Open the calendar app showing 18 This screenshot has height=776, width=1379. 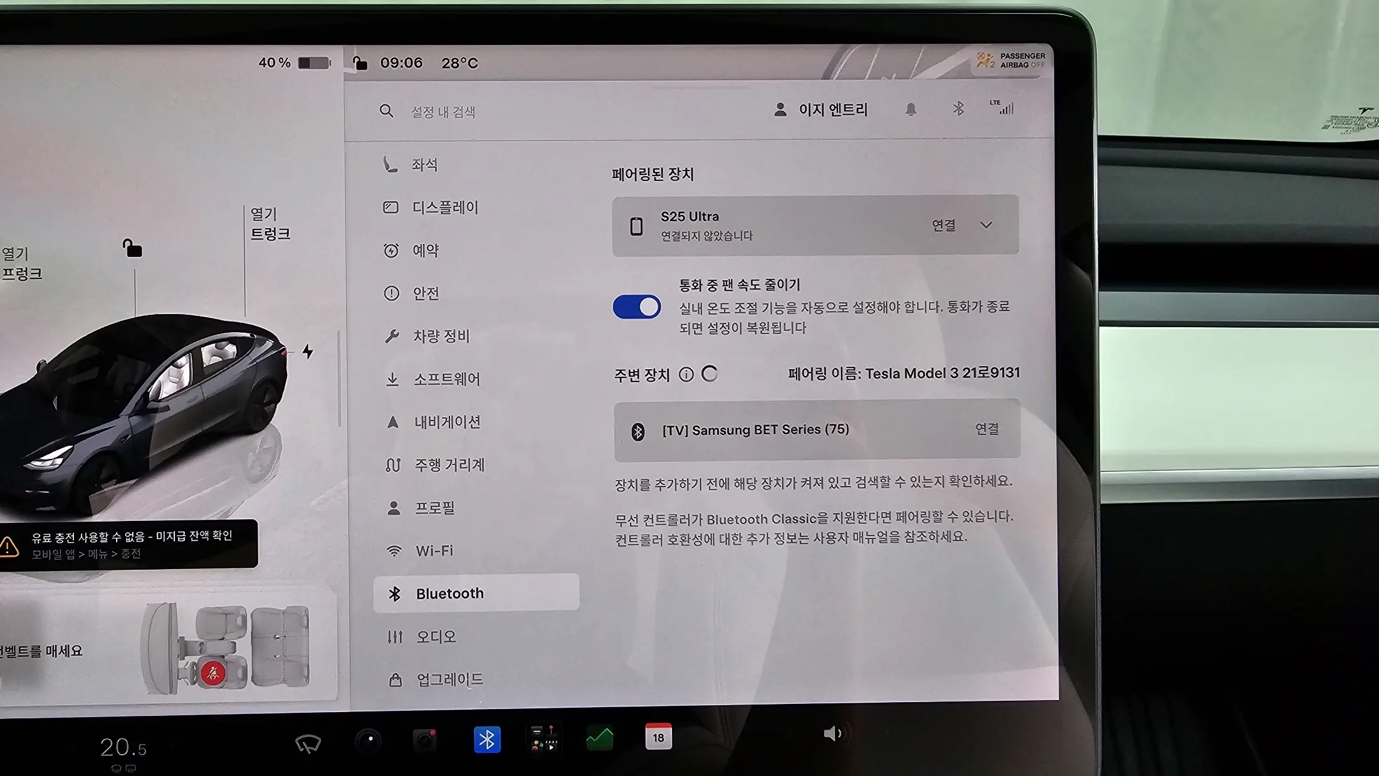point(658,737)
